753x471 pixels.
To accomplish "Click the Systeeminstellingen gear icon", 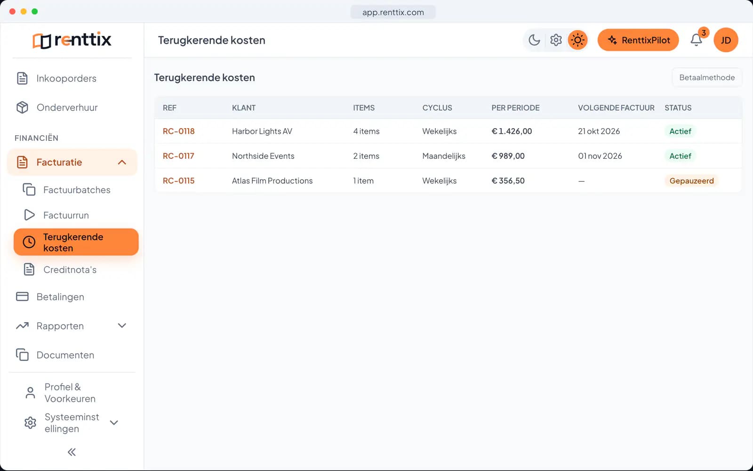I will (x=30, y=423).
